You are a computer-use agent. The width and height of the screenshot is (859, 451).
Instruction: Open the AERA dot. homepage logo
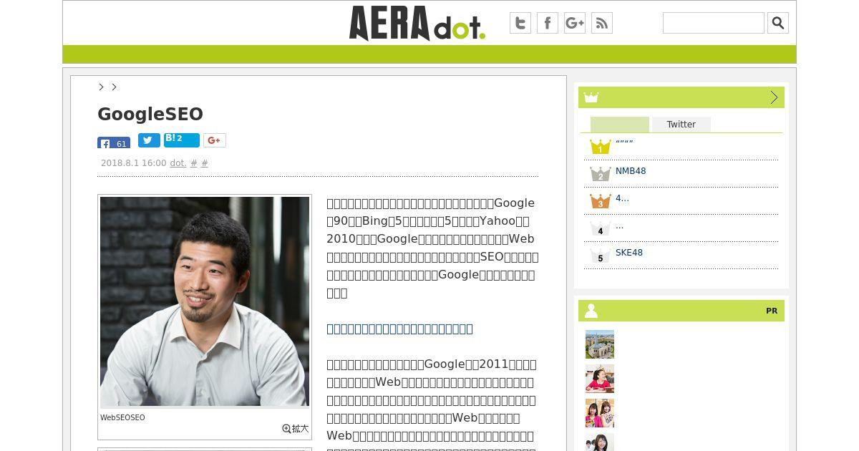click(417, 23)
